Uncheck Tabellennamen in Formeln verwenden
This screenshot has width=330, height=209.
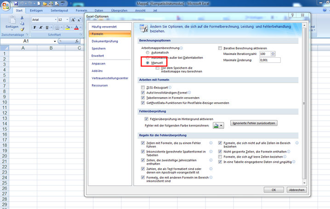coord(143,98)
